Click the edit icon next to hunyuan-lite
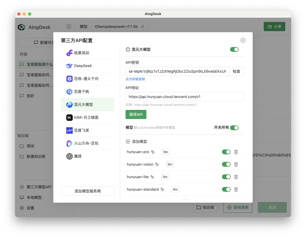This screenshot has height=237, width=306. point(152,177)
